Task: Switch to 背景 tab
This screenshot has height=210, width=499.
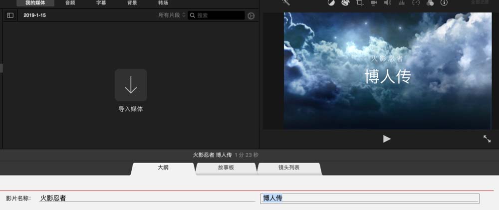Action: click(x=132, y=3)
